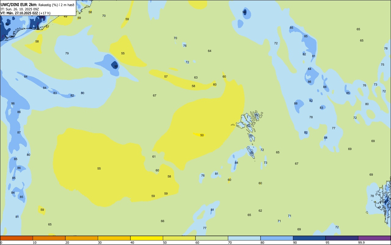Click the legend tick label 90
This screenshot has width=391, height=245.
pyautogui.click(x=295, y=243)
